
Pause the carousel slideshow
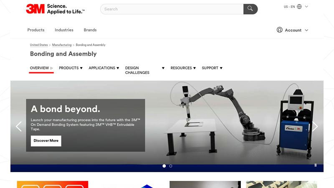pyautogui.click(x=316, y=165)
